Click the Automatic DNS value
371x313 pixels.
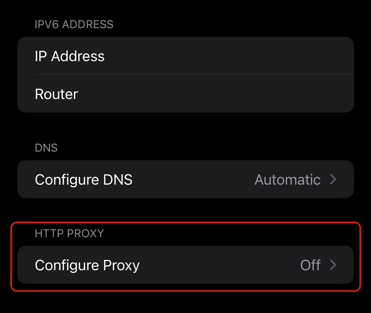point(288,180)
